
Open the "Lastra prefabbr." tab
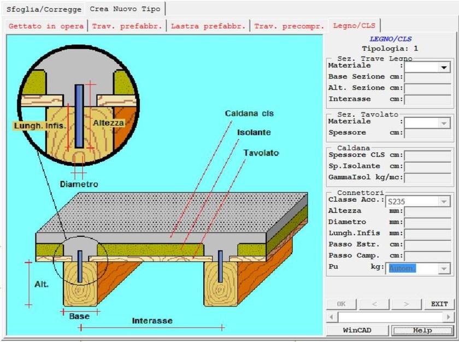pos(208,25)
